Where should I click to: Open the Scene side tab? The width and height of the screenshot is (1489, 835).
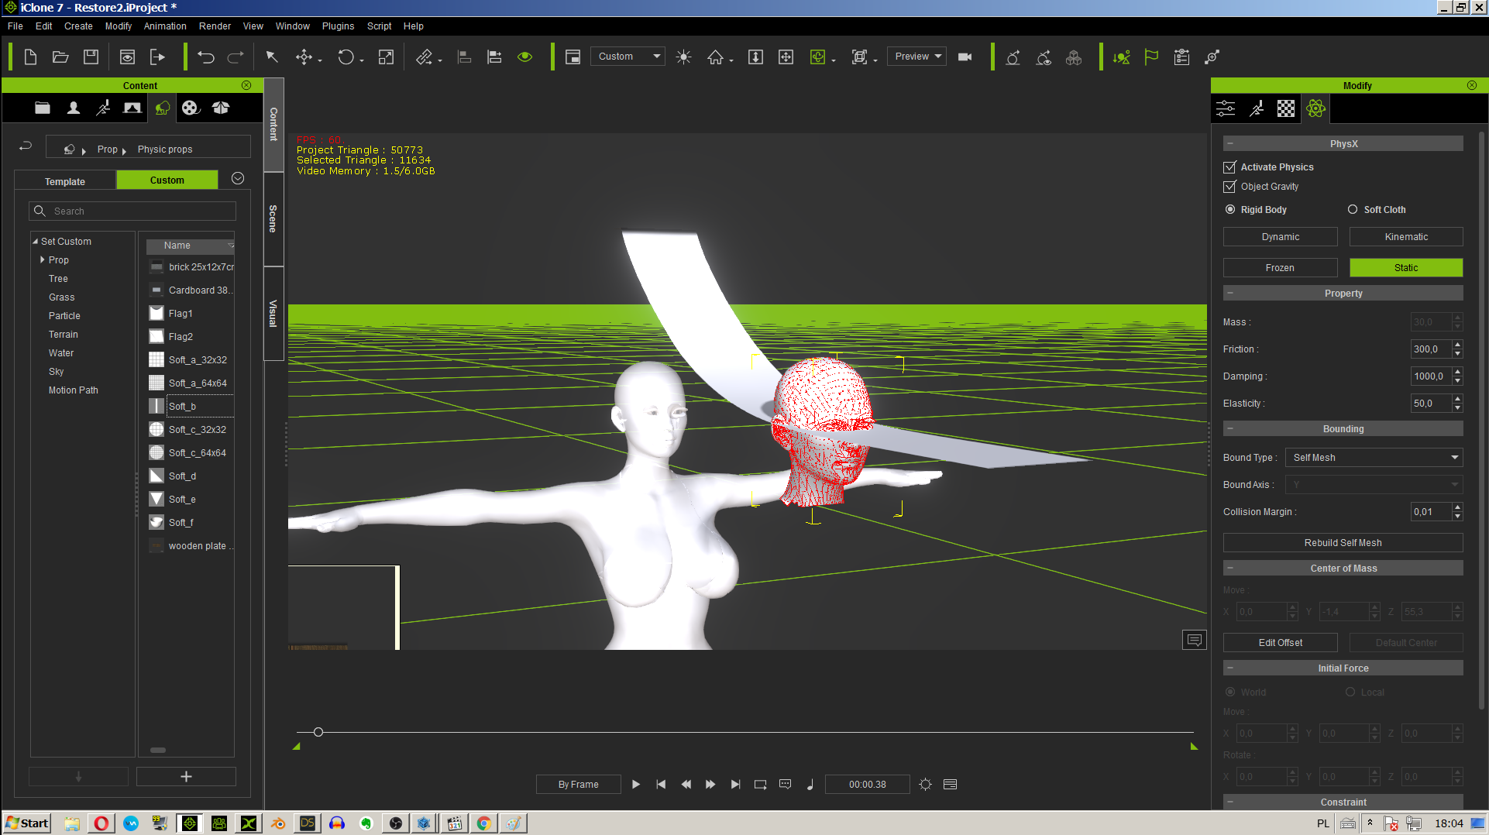coord(273,218)
